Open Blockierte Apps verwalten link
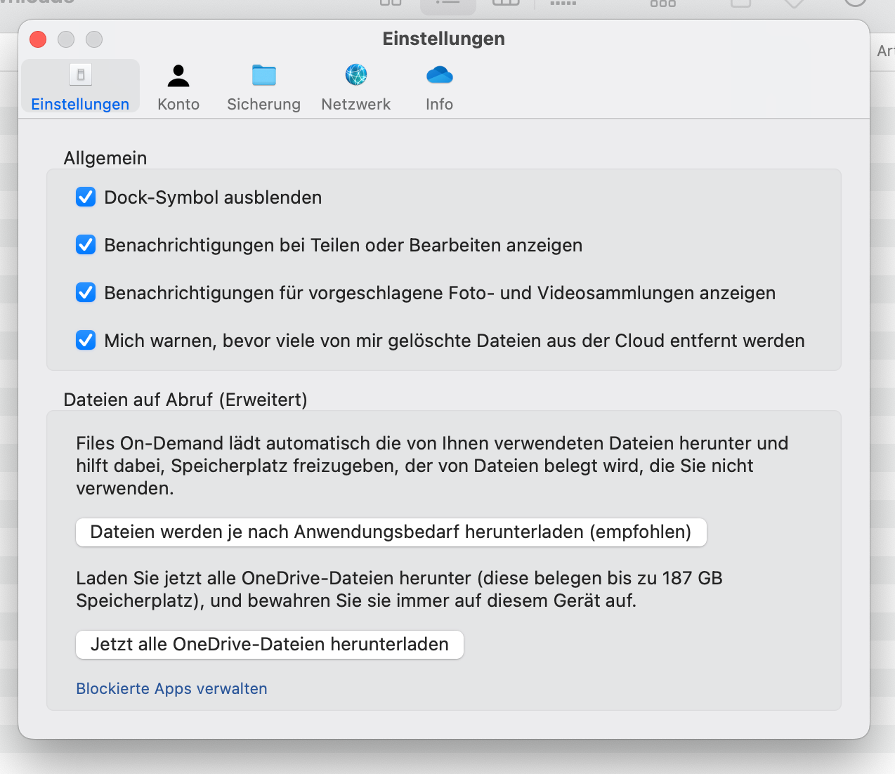The image size is (895, 774). click(x=171, y=688)
